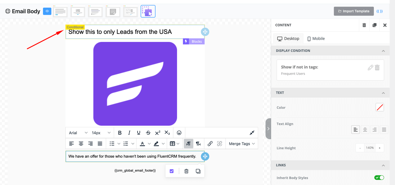Image resolution: width=395 pixels, height=185 pixels.
Task: Toggle italic formatting
Action: tap(129, 133)
